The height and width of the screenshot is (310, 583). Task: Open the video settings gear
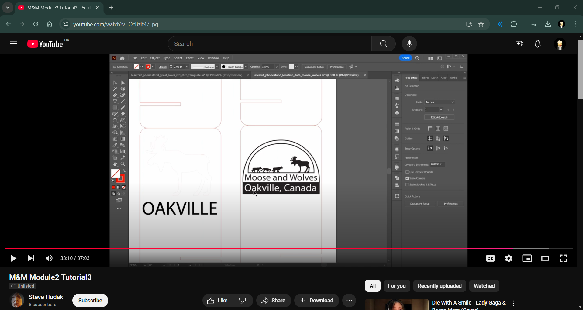(509, 258)
